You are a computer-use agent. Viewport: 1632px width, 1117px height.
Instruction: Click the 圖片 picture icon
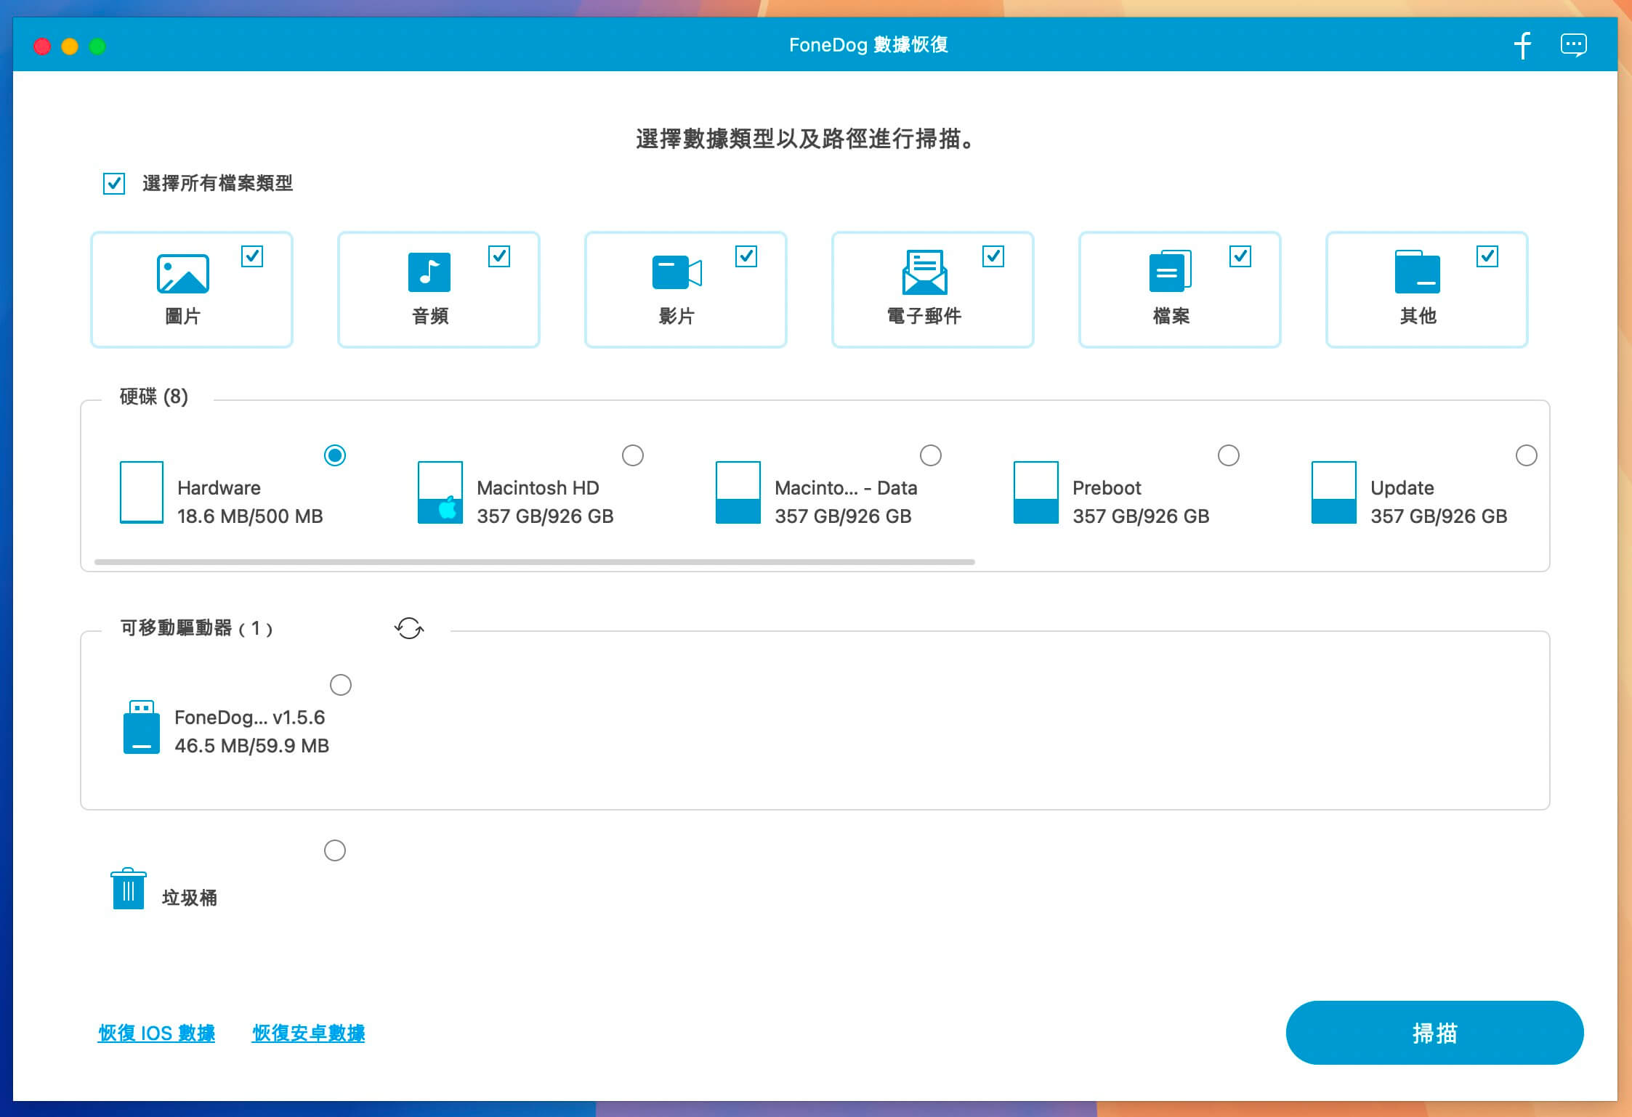click(183, 274)
